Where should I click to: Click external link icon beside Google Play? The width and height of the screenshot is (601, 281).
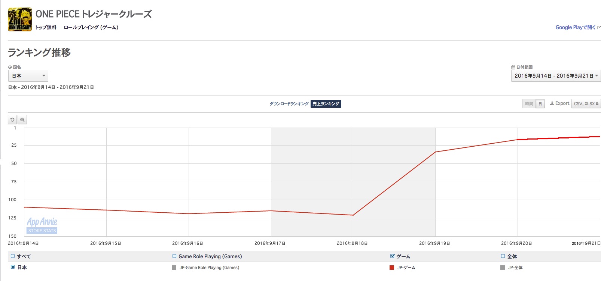coord(599,28)
